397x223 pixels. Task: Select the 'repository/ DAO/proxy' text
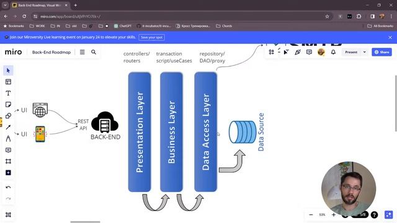[212, 57]
